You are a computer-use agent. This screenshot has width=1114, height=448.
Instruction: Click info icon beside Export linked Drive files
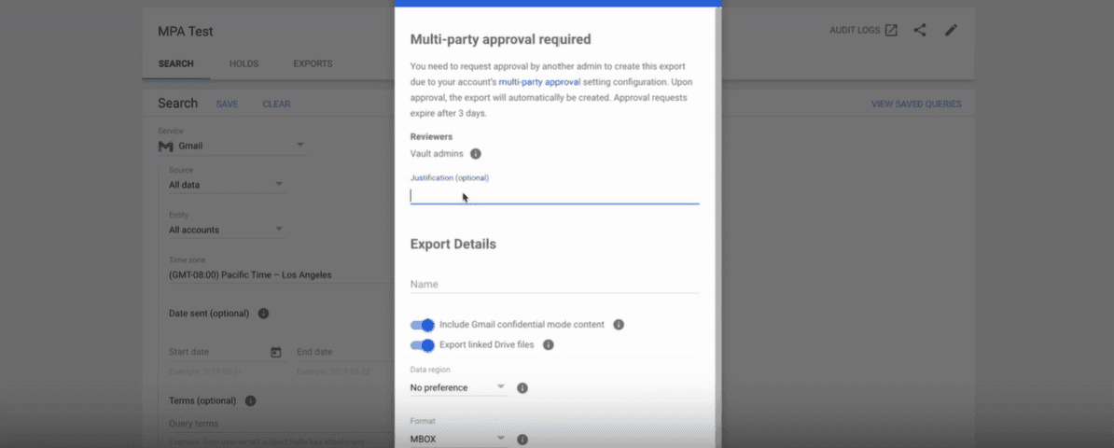[549, 344]
